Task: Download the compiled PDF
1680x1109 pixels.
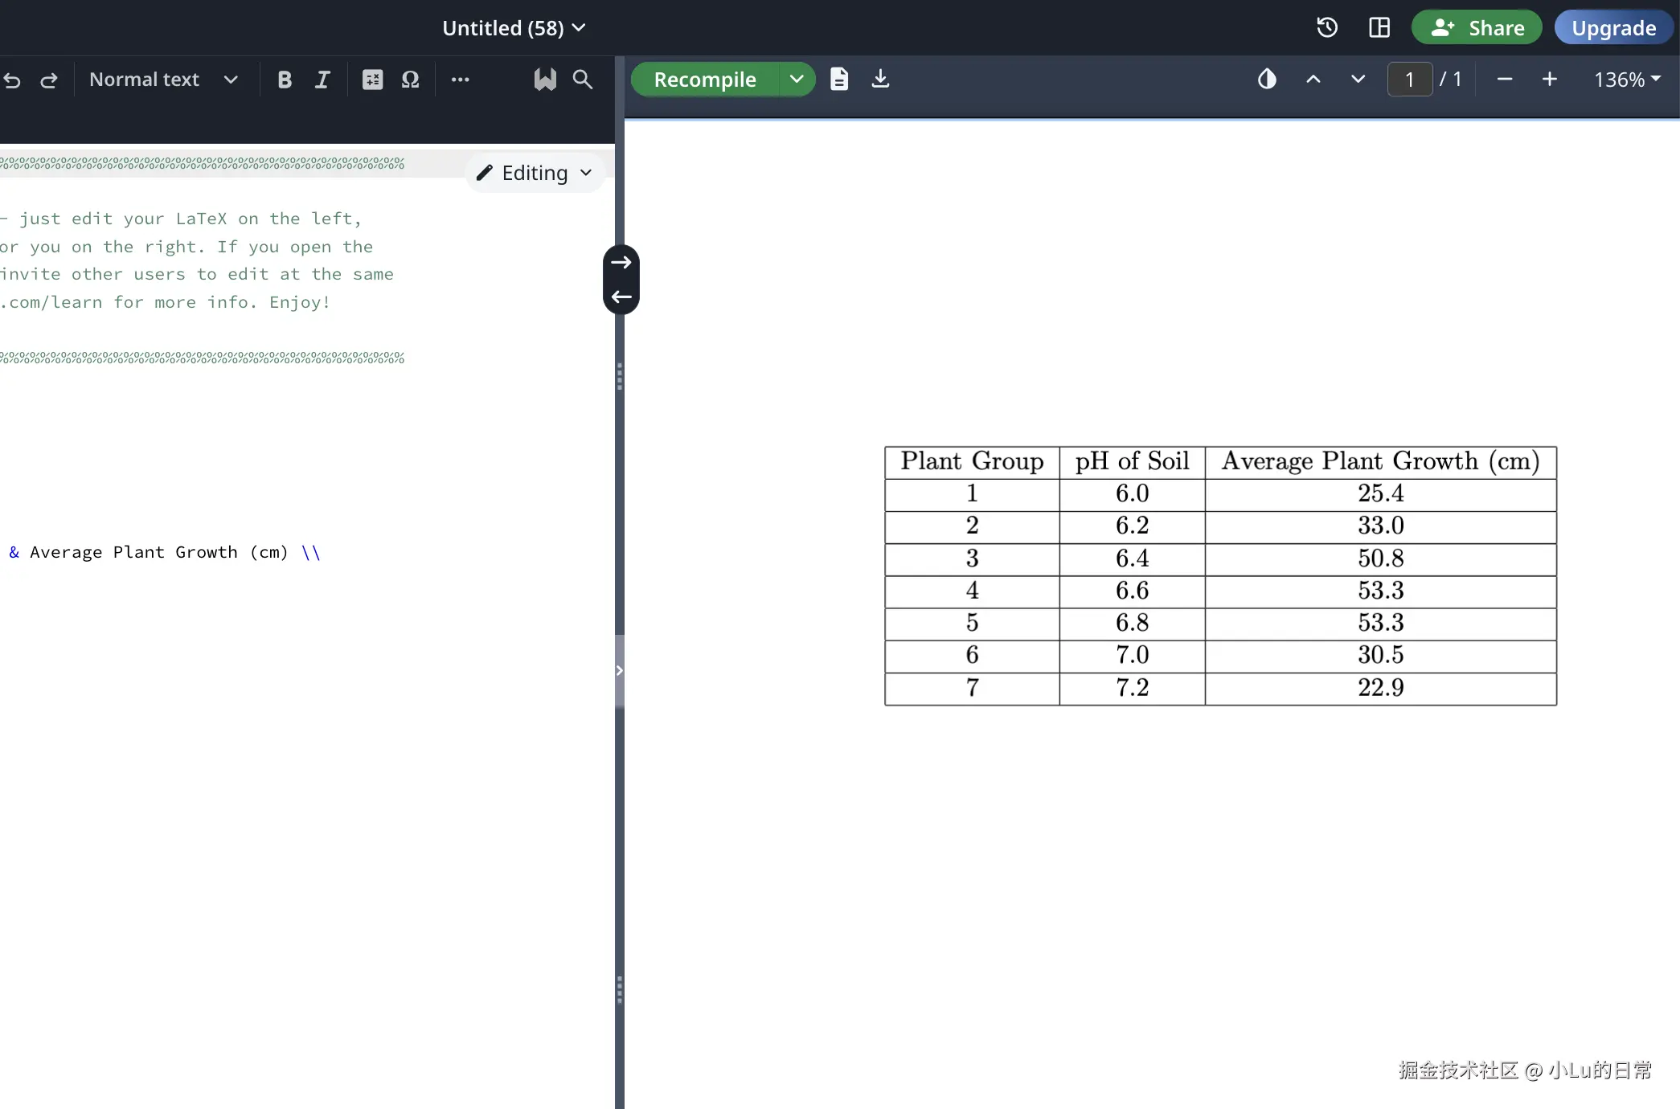Action: click(880, 80)
